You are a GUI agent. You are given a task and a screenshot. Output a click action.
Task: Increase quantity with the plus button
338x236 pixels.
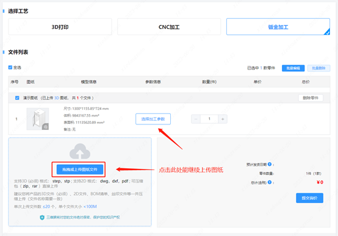pyautogui.click(x=223, y=119)
